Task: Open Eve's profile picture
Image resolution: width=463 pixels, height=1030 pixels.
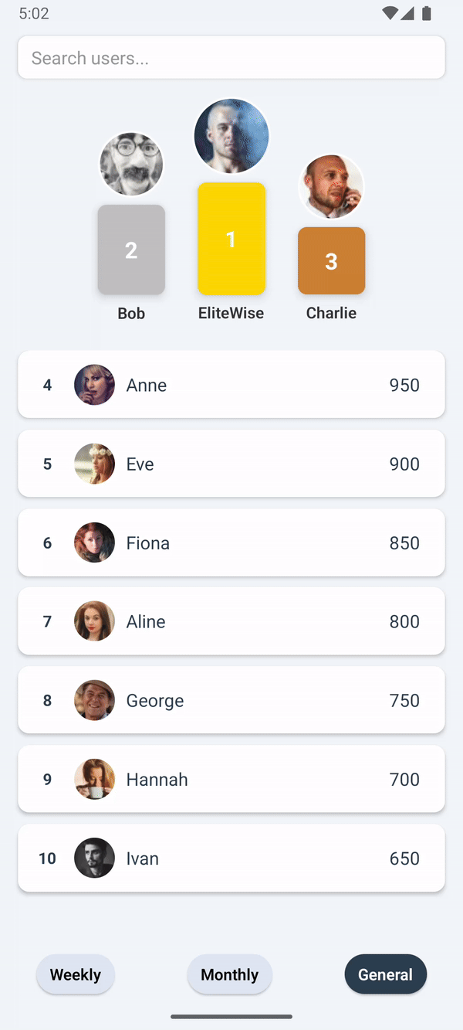Action: (x=94, y=464)
